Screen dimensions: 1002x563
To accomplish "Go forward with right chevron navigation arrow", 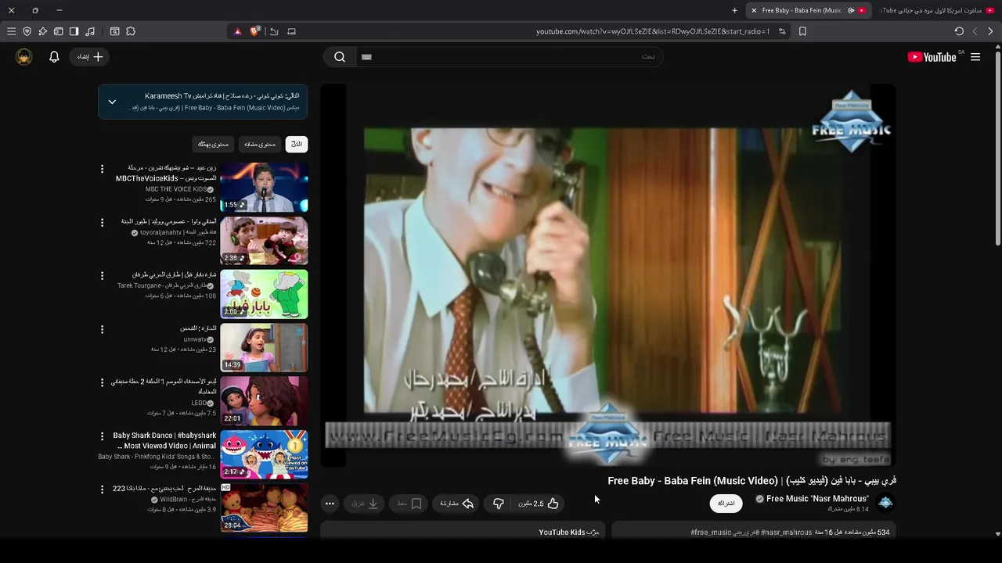I will (990, 31).
